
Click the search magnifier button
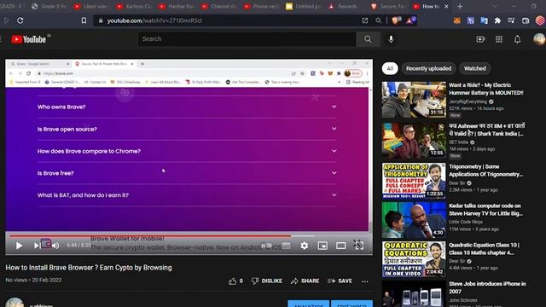coord(368,39)
